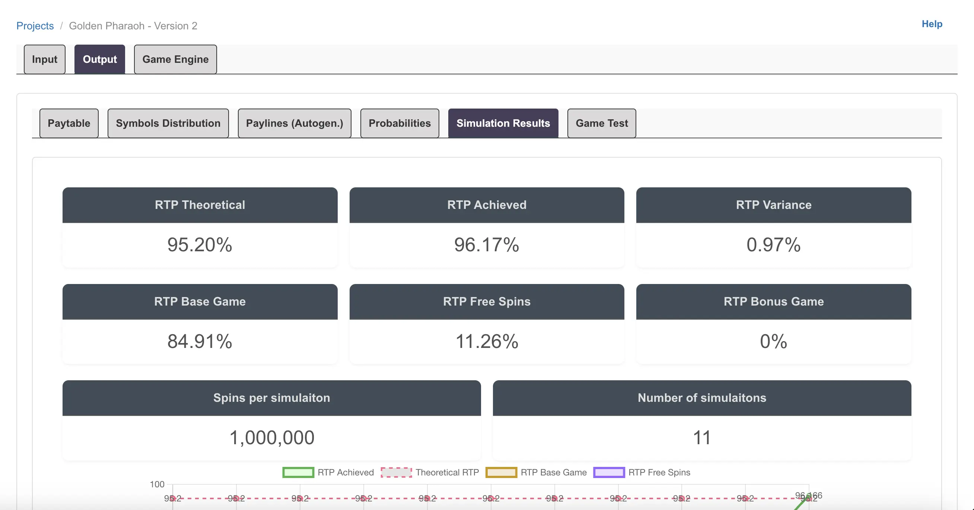The height and width of the screenshot is (510, 974).
Task: Click the RTP Base Game value 84.91%
Action: click(200, 341)
